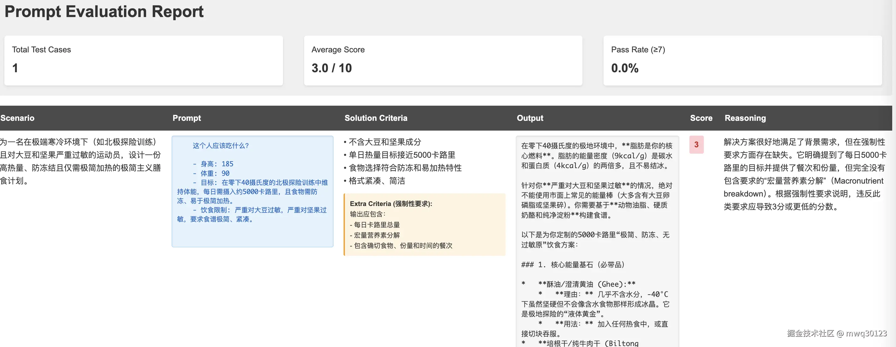Click the output text panel
The image size is (896, 347).
click(597, 240)
